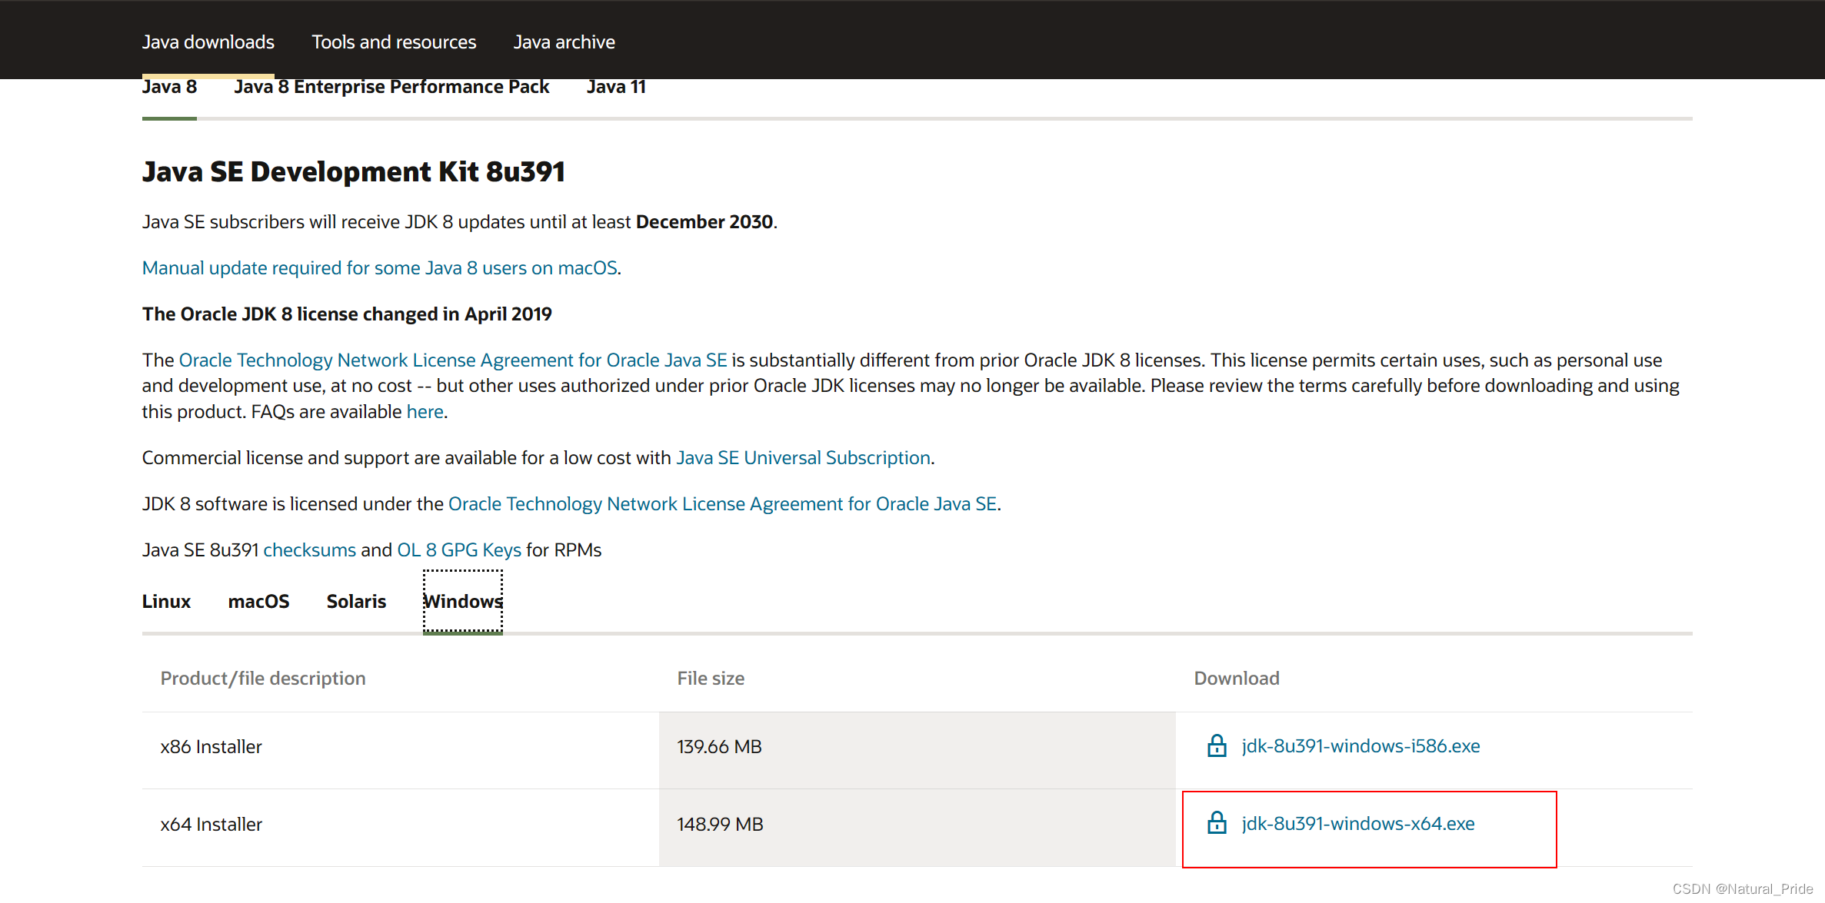Click lock icon beside jdk-8u391-windows-x64.exe
The width and height of the screenshot is (1825, 903).
[1217, 823]
